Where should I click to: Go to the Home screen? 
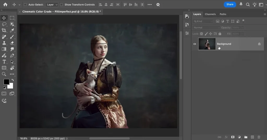click(5, 5)
